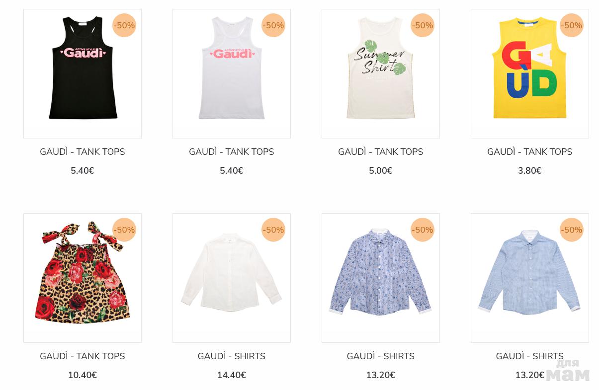
Task: Open the leopard rose print top image
Action: [x=83, y=278]
